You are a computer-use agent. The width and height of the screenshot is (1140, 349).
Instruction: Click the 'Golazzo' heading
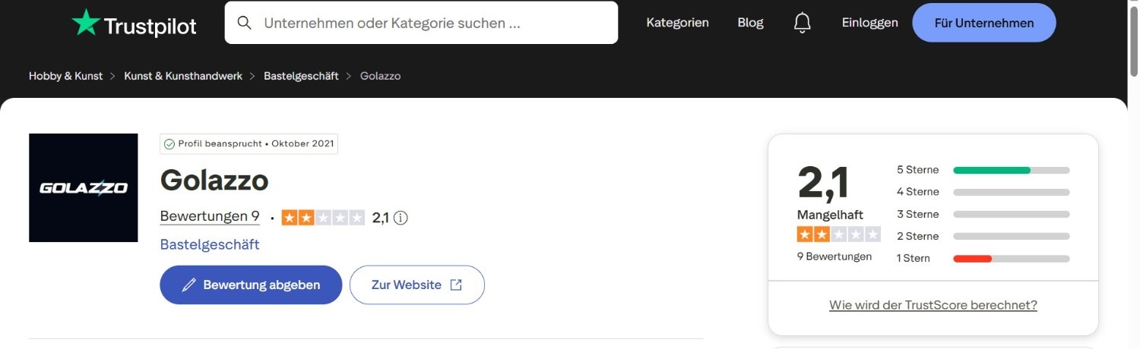[x=214, y=181]
